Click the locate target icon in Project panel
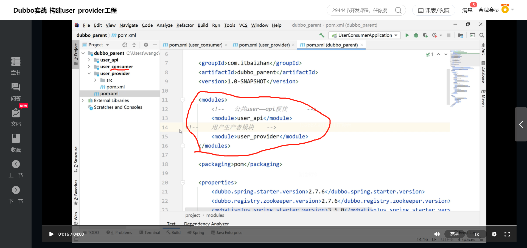This screenshot has width=527, height=248. click(125, 45)
